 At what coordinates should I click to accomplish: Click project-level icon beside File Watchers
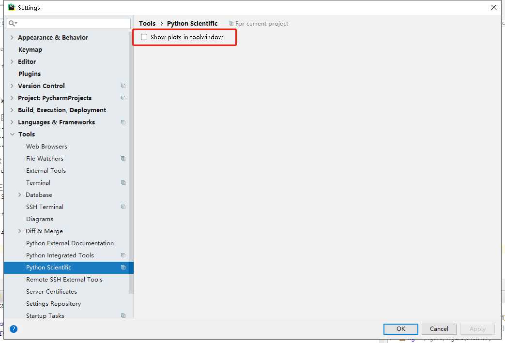(123, 158)
